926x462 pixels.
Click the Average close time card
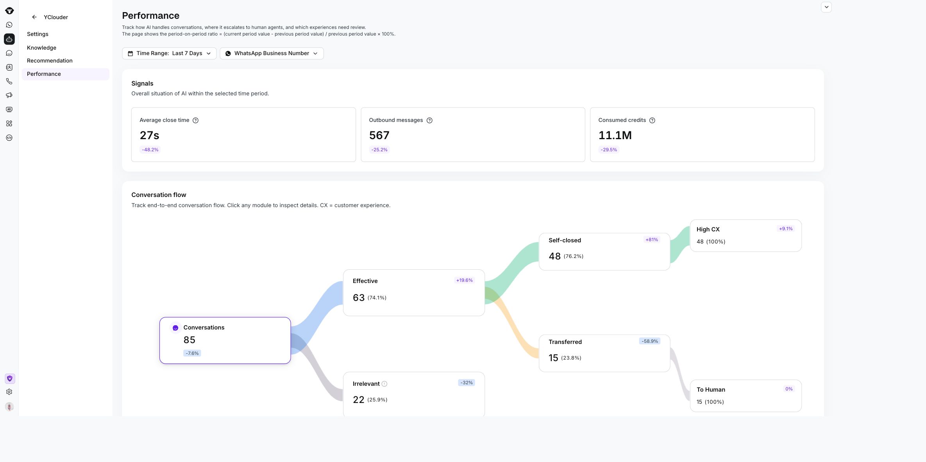tap(243, 134)
